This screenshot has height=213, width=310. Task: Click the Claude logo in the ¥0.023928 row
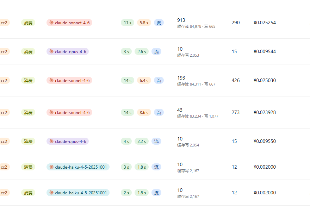click(x=51, y=112)
